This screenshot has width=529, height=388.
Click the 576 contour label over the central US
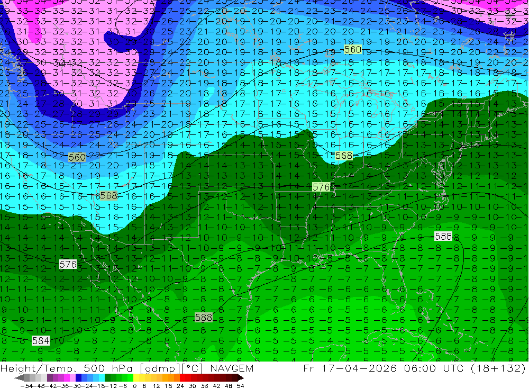coord(321,187)
